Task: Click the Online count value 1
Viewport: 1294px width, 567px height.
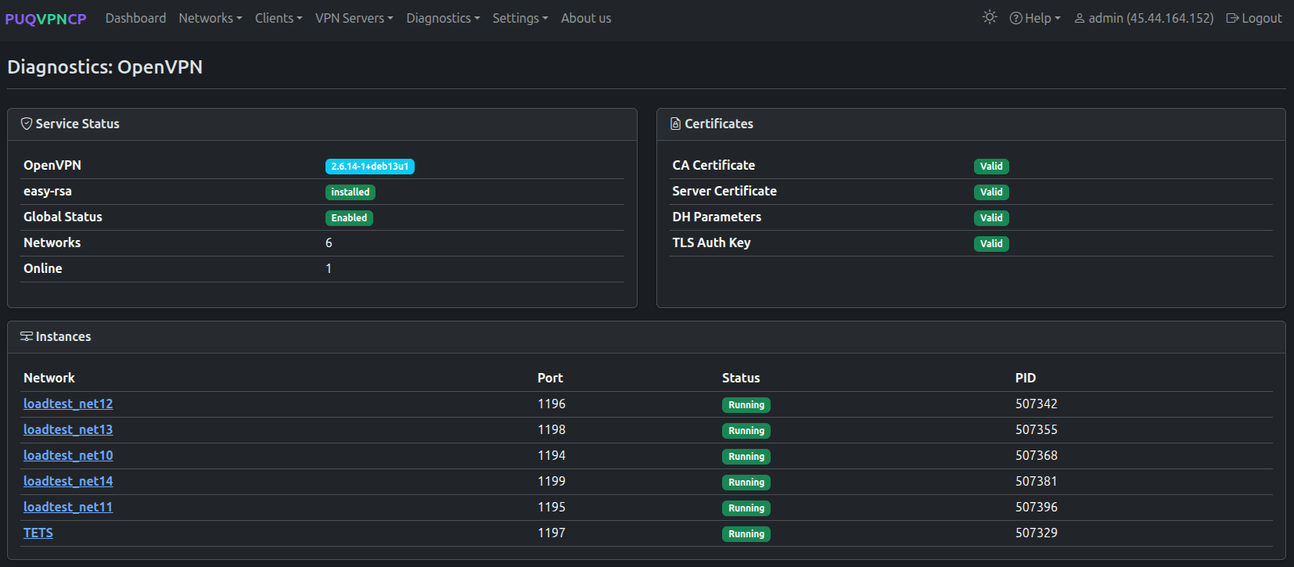Action: [x=329, y=268]
